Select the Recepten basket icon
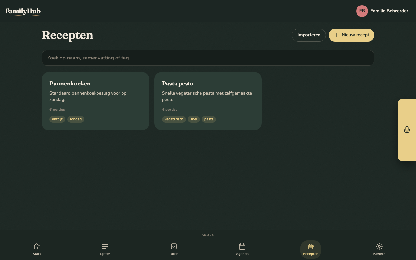The height and width of the screenshot is (260, 416). pos(310,246)
